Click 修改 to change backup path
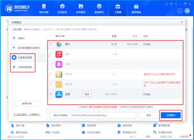194x140 pixels. 149,115
